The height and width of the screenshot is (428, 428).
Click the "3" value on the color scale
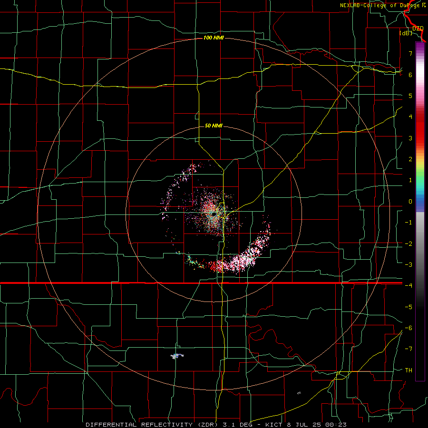[410, 138]
